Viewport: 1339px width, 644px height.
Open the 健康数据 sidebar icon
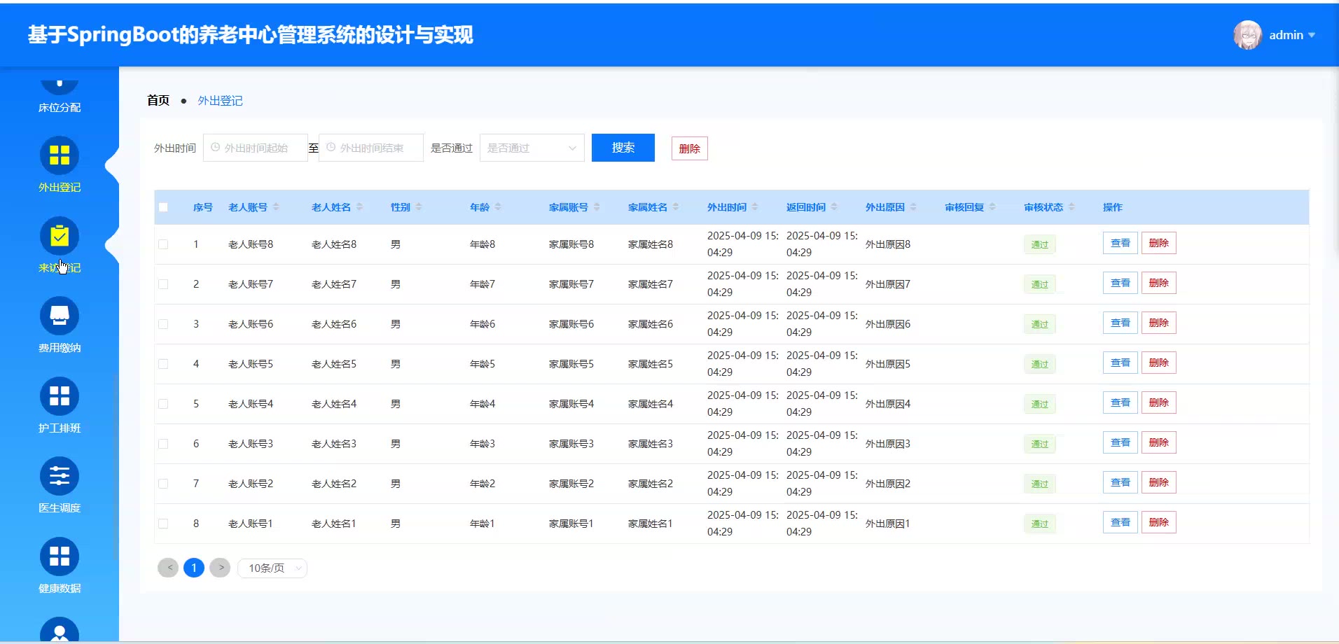[60, 557]
